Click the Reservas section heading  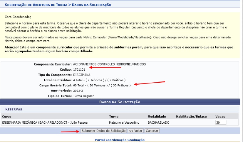(x=14, y=109)
